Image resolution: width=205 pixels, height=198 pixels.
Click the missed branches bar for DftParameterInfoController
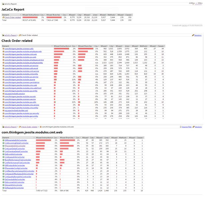67,140
